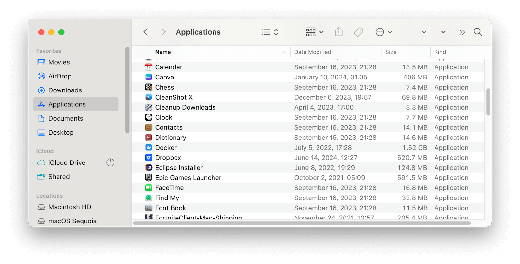Click the size value '1.62 GB'
Viewport: 520px width, 264px height.
[x=415, y=148]
